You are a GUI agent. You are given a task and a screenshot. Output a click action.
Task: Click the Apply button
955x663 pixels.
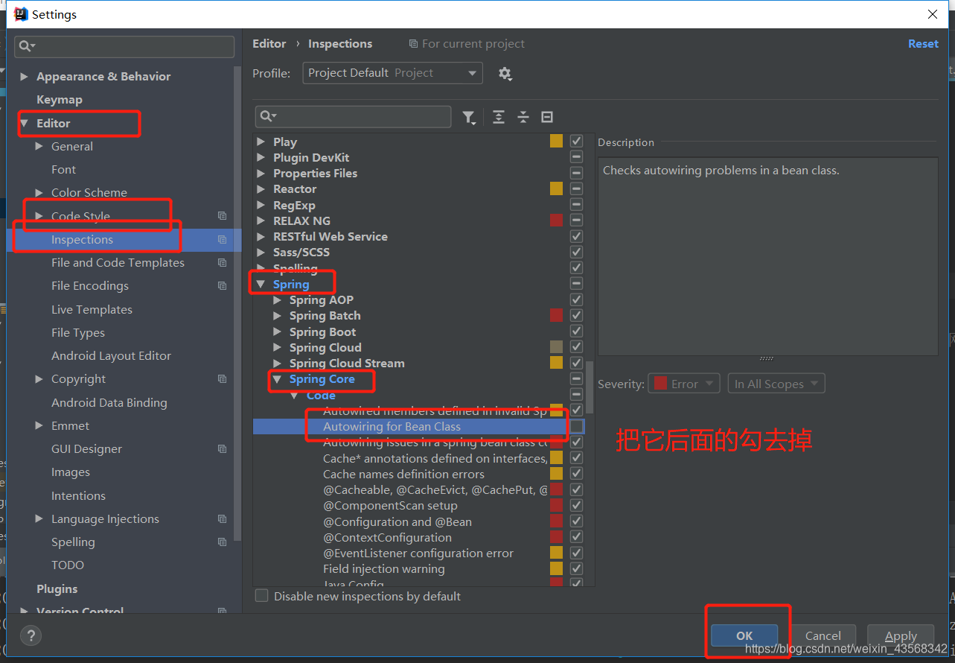[x=901, y=635]
